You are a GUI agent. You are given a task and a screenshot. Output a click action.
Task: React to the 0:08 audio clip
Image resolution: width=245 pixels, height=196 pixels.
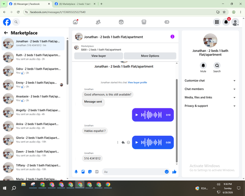click(x=128, y=143)
